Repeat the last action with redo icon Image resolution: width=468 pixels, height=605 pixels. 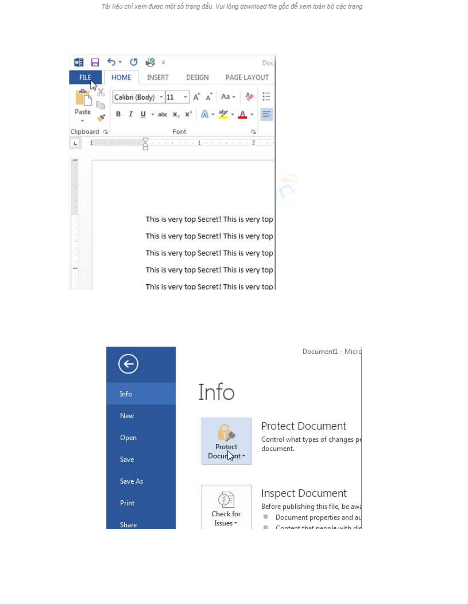pyautogui.click(x=133, y=62)
